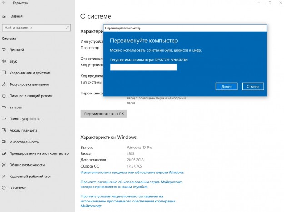
Task: Open соглашение об использовании служб Майкрософт link
Action: 130,184
